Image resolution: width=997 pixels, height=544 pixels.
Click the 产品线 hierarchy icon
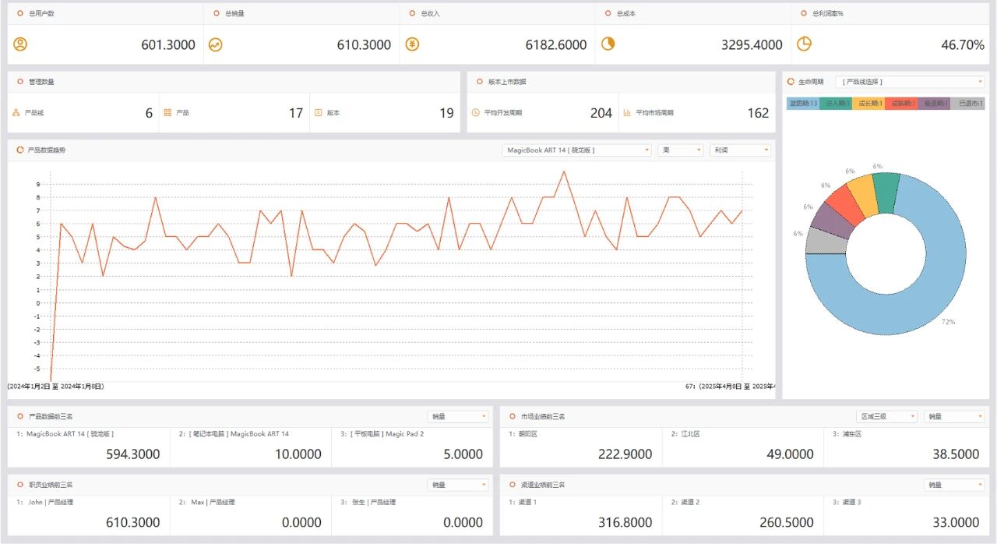tap(16, 113)
